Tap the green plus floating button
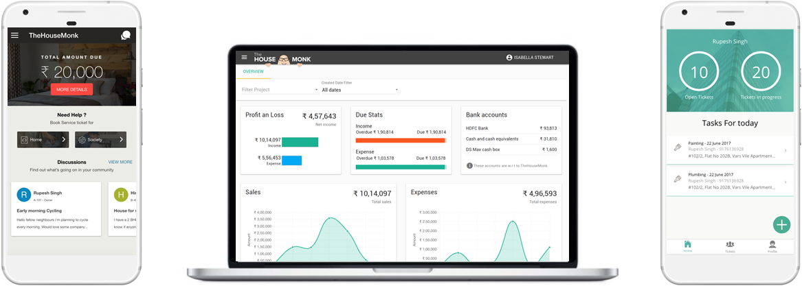This screenshot has width=802, height=286. [781, 224]
